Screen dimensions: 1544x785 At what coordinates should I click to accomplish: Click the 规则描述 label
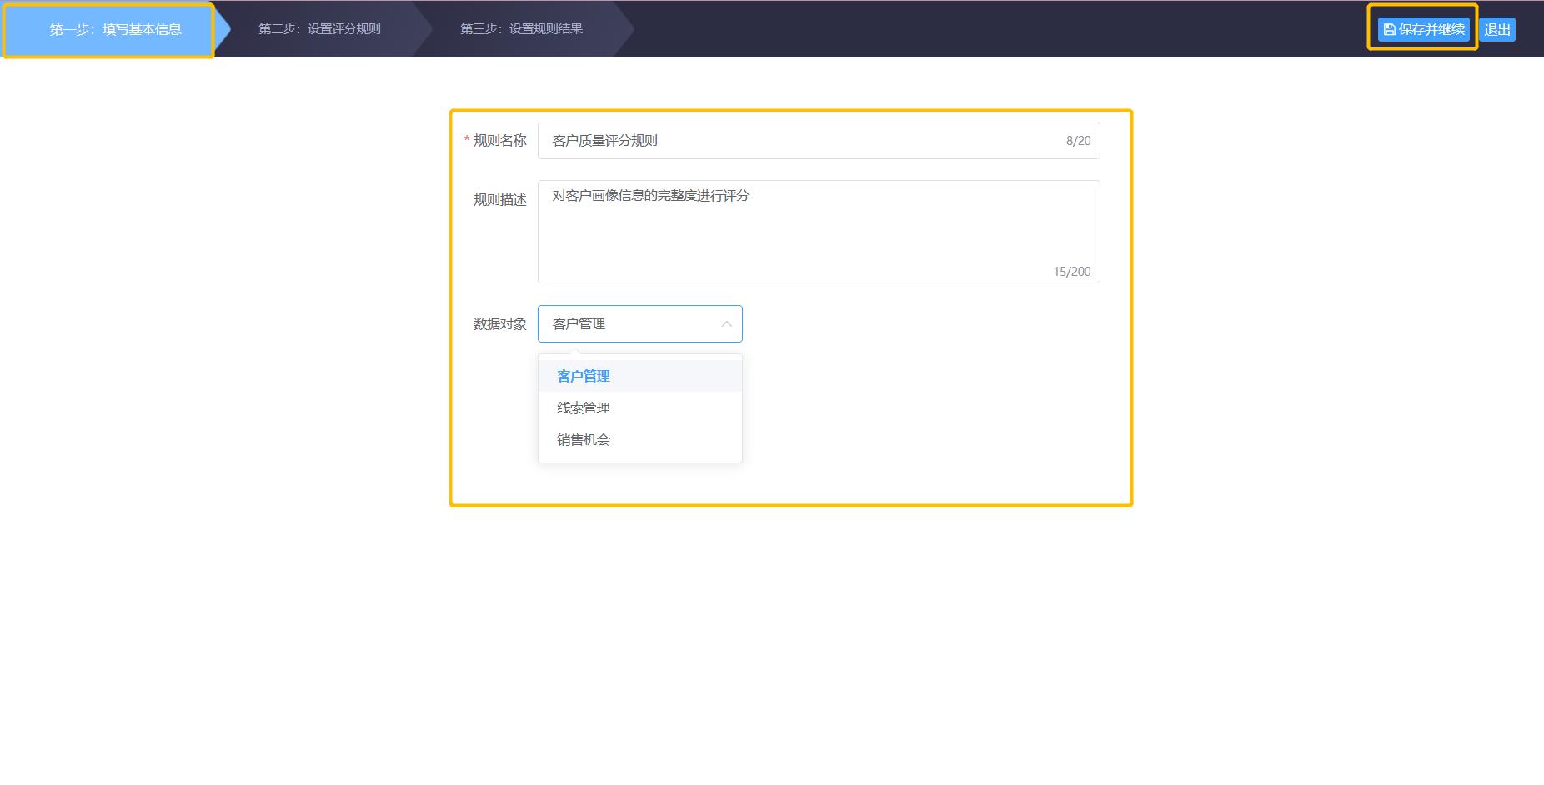pyautogui.click(x=499, y=200)
